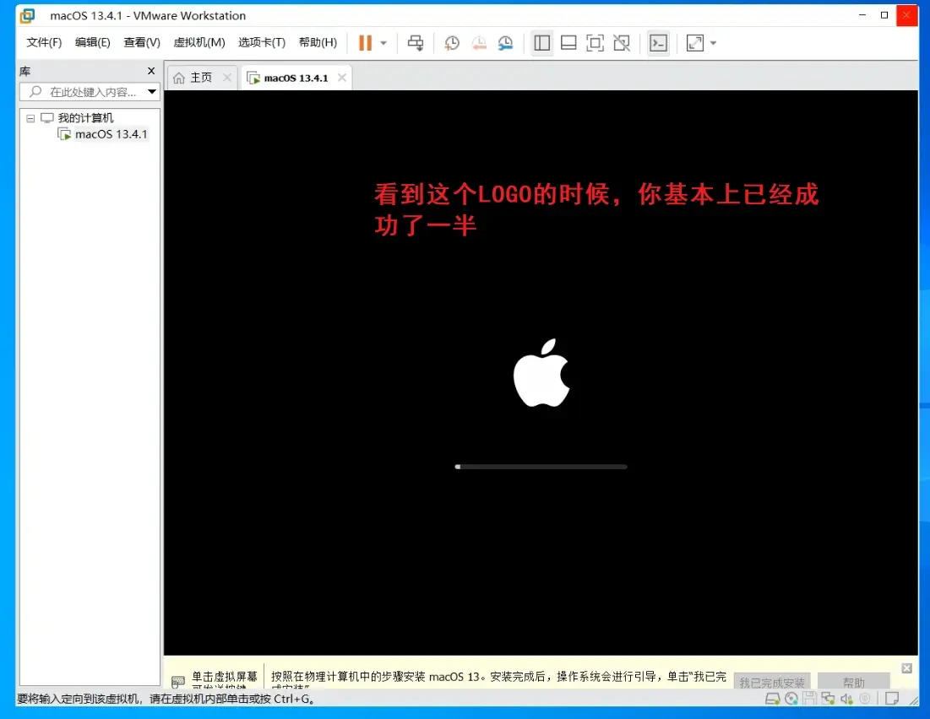Screen dimensions: 930x719
Task: Click the macOS boot progress bar
Action: (x=541, y=467)
